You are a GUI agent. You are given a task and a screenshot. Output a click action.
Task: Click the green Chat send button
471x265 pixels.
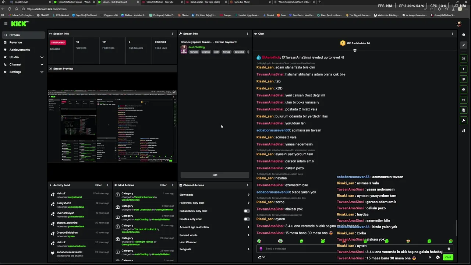(448, 257)
